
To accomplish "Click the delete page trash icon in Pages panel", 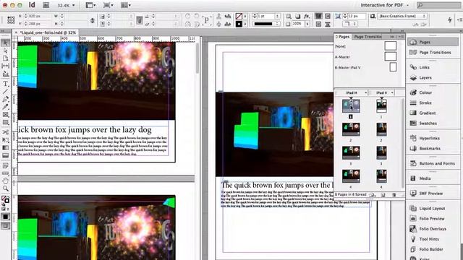I will [x=394, y=195].
